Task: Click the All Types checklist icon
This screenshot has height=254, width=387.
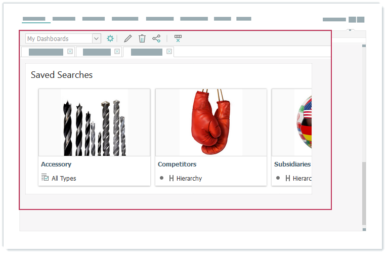Action: tap(45, 178)
